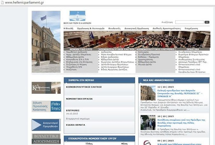The height and width of the screenshot is (145, 215).
Task: Follow the Ημερ. Διάταξη Ολομέλειας link
Action: 79,54
